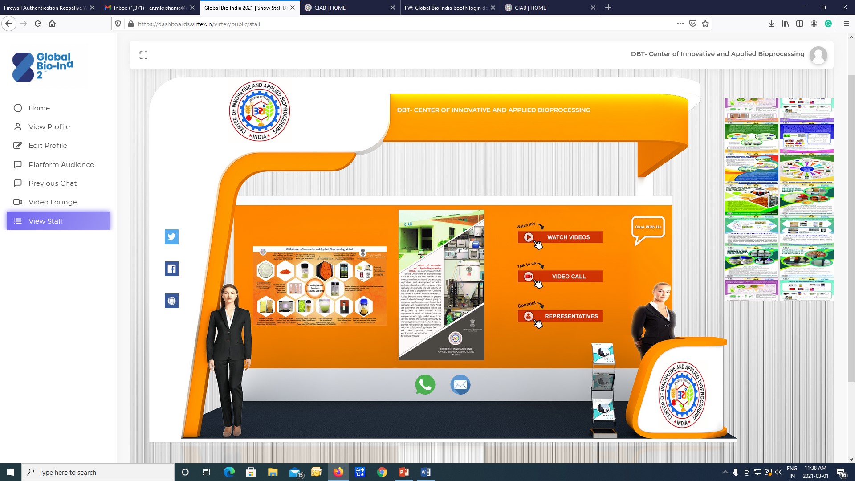Open Microsoft Edge from taskbar
Image resolution: width=855 pixels, height=481 pixels.
(x=229, y=472)
